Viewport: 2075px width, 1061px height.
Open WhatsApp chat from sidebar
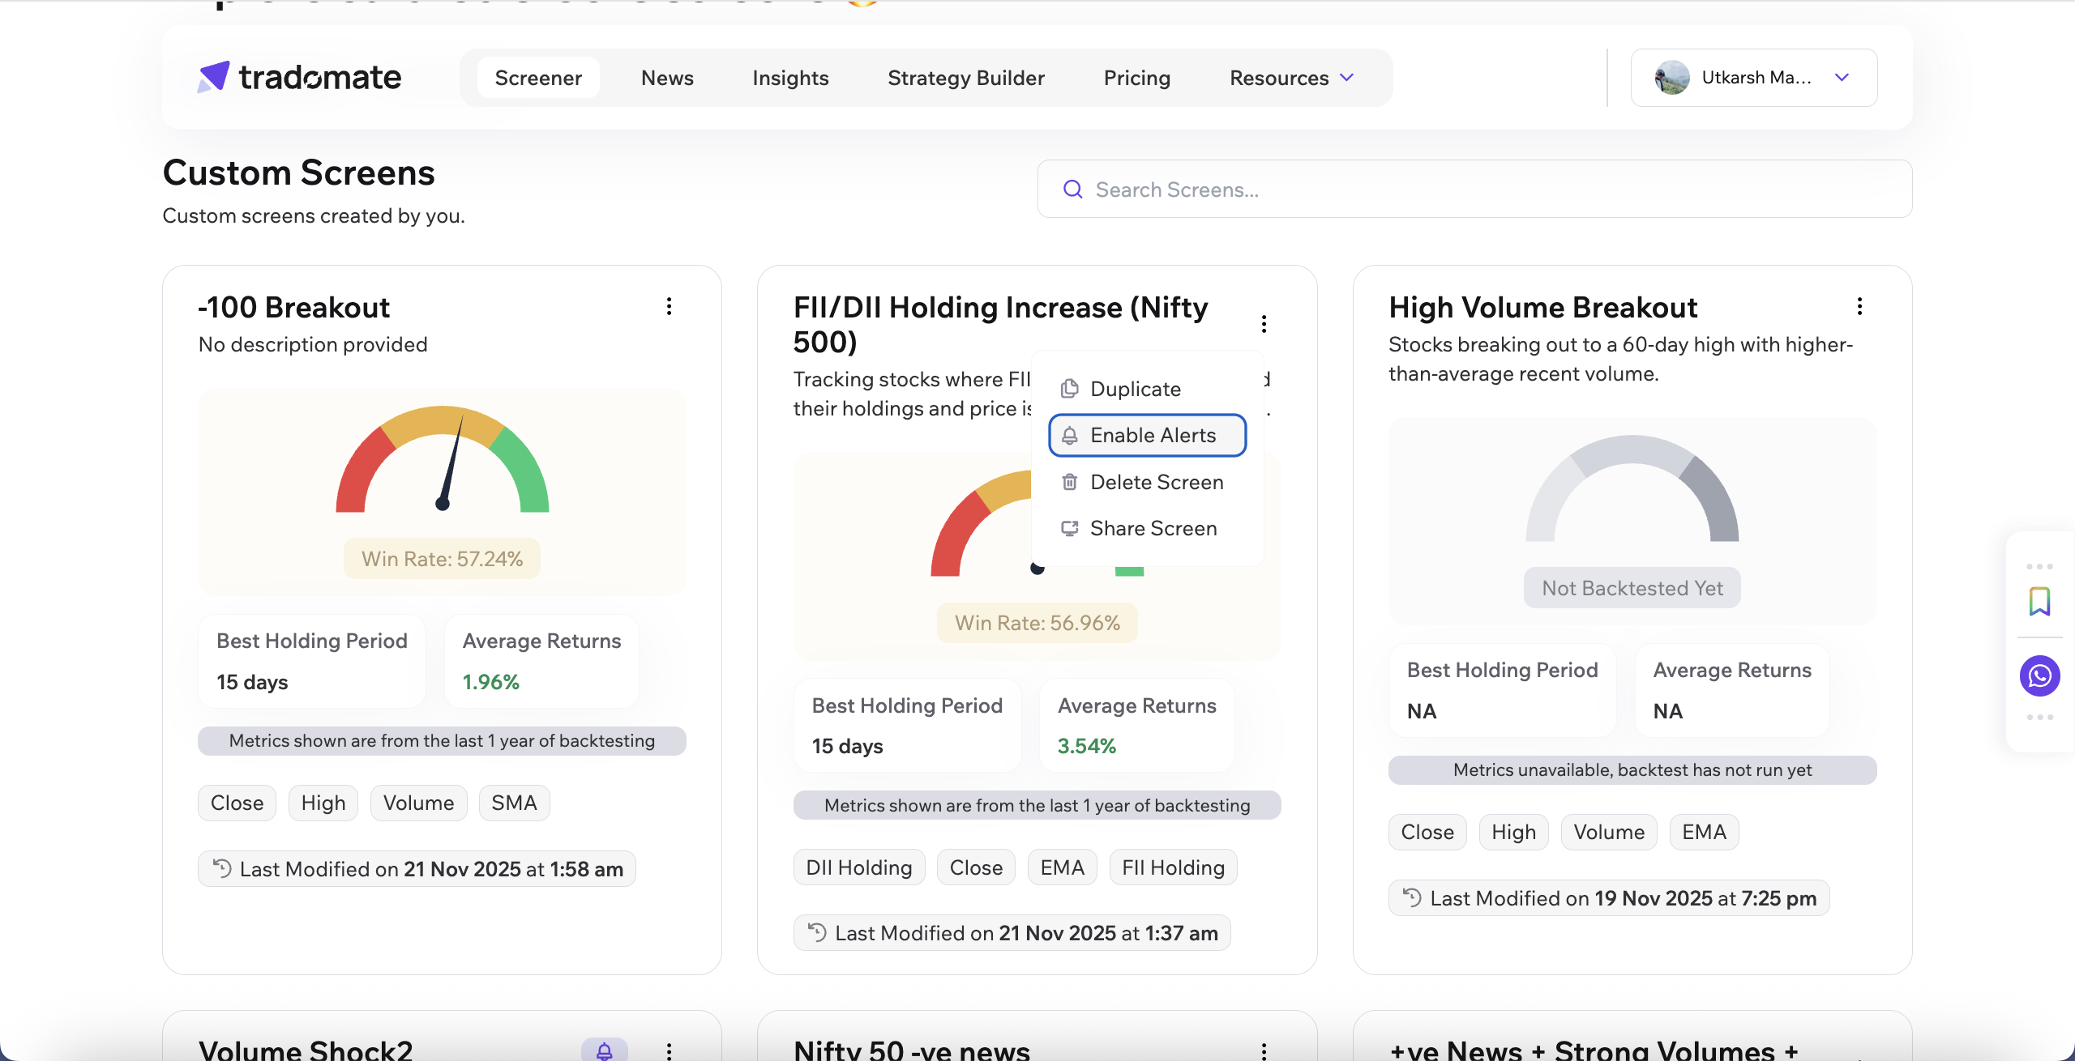2039,675
